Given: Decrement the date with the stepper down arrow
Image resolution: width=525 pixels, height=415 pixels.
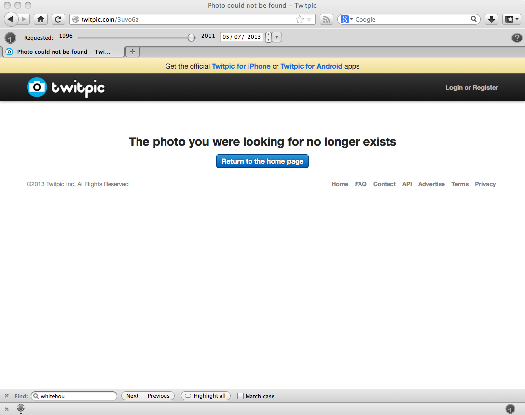Looking at the screenshot, I should [x=268, y=39].
